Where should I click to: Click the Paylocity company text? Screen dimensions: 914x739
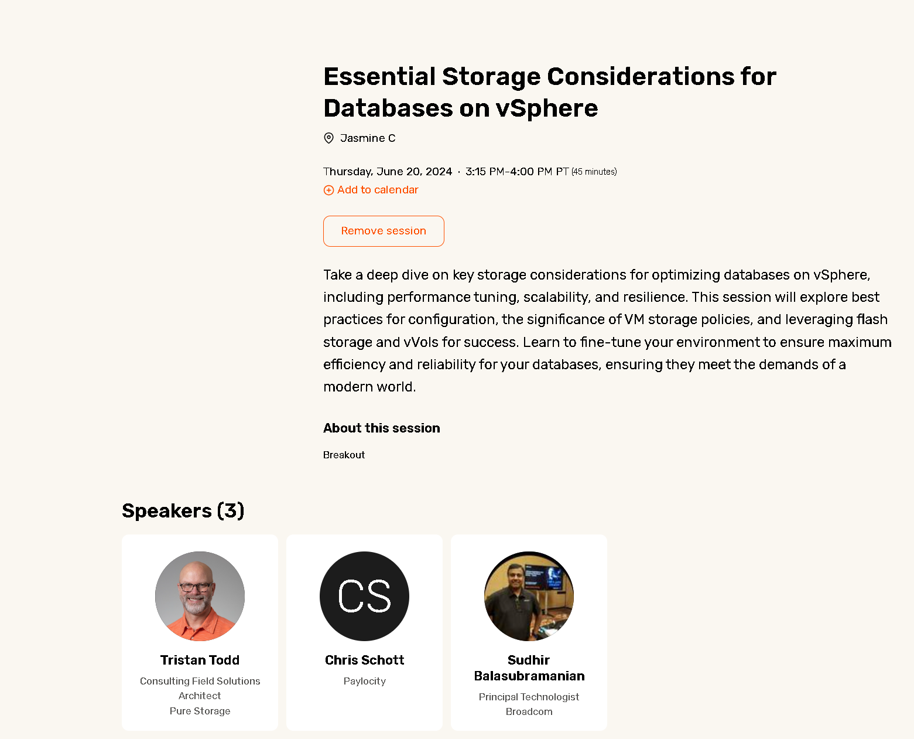(364, 681)
